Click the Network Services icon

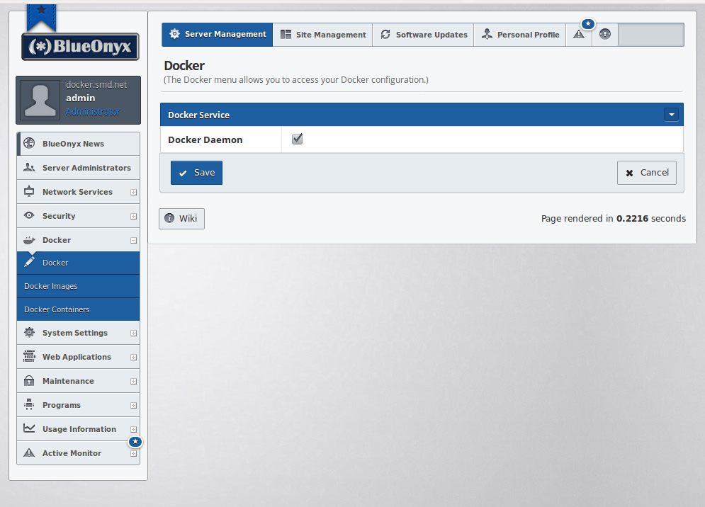(29, 191)
